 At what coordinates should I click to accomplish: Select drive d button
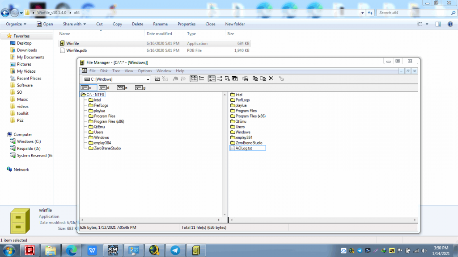(104, 88)
